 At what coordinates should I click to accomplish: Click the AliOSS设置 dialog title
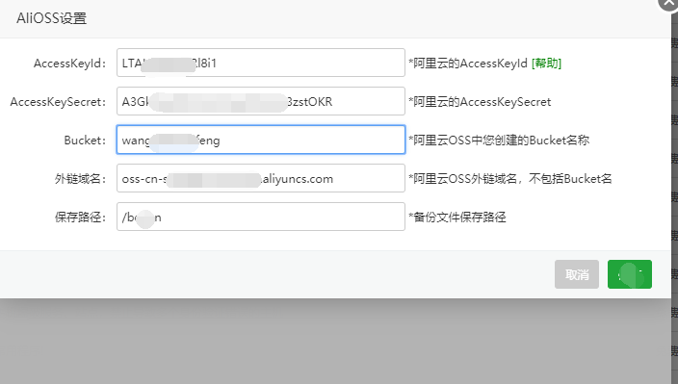click(51, 18)
